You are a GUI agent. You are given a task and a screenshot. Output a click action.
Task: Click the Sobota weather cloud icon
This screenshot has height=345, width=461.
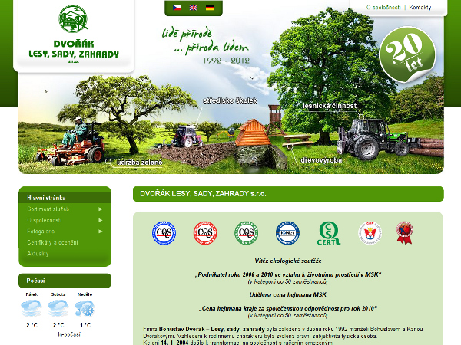click(58, 308)
